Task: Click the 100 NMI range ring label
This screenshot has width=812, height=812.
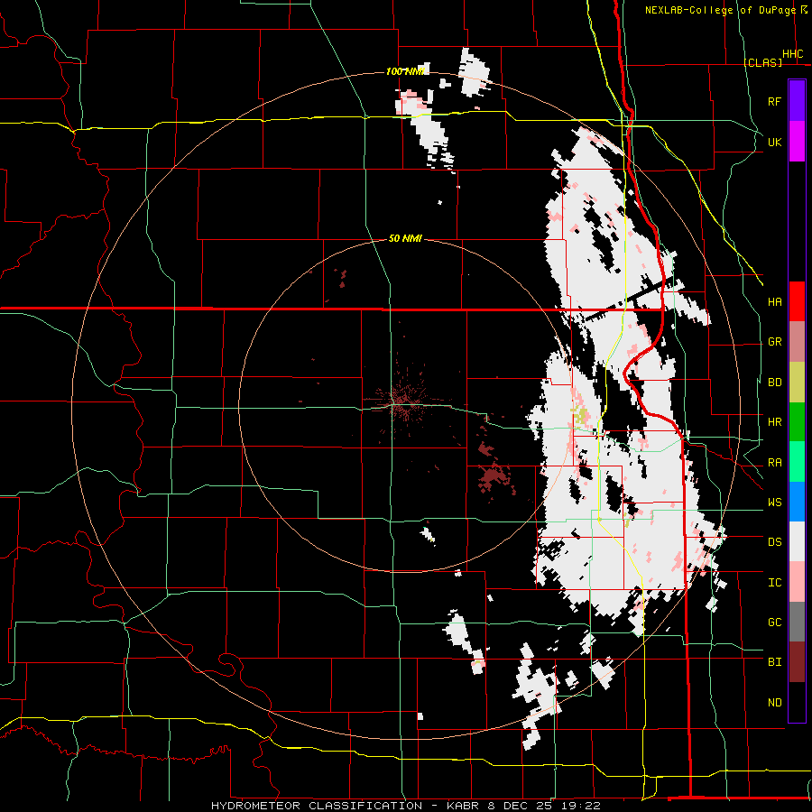Action: point(406,71)
